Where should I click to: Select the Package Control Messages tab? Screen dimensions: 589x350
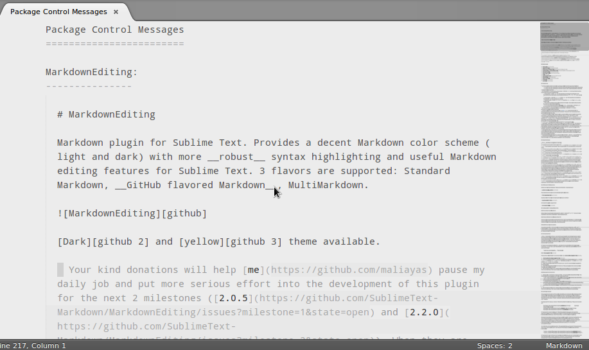(58, 12)
